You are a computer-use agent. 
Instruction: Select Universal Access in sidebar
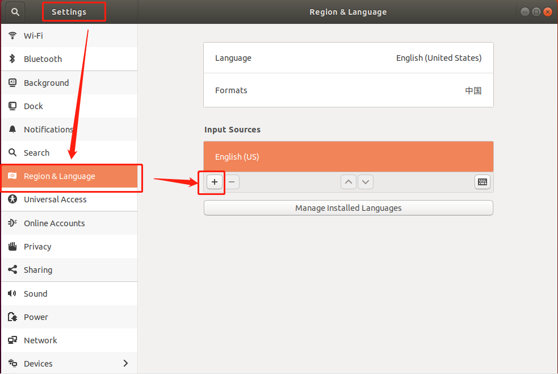click(69, 199)
